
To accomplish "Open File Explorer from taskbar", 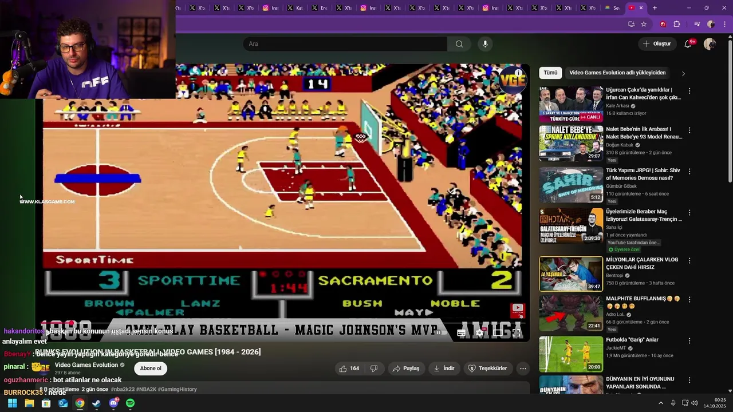I will 29,403.
